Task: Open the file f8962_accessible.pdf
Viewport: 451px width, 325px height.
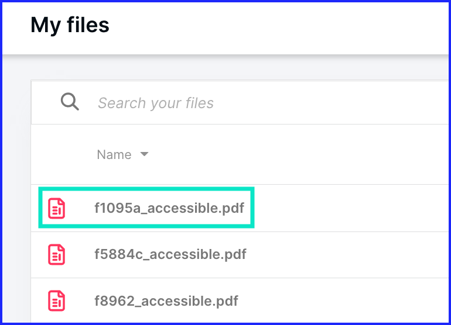Action: [166, 301]
